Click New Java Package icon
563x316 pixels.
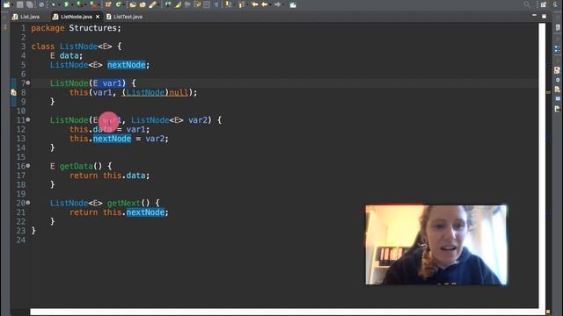(x=108, y=4)
